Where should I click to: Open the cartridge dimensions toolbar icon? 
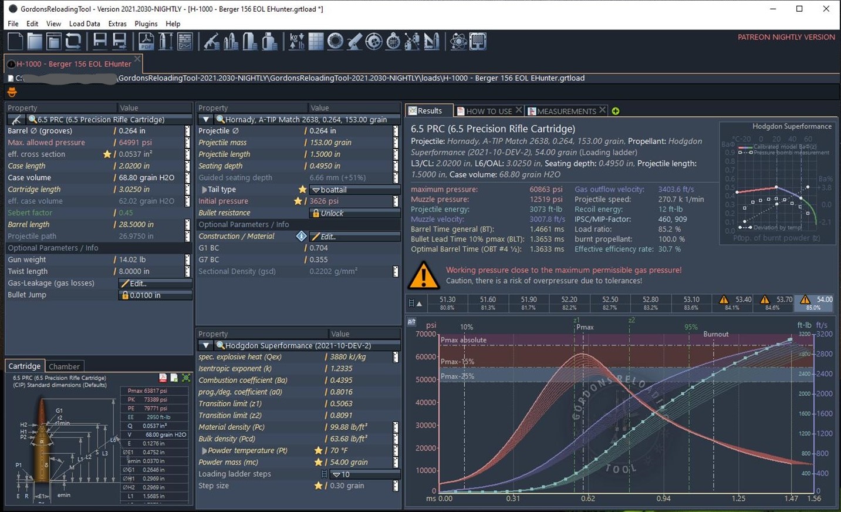tap(166, 41)
